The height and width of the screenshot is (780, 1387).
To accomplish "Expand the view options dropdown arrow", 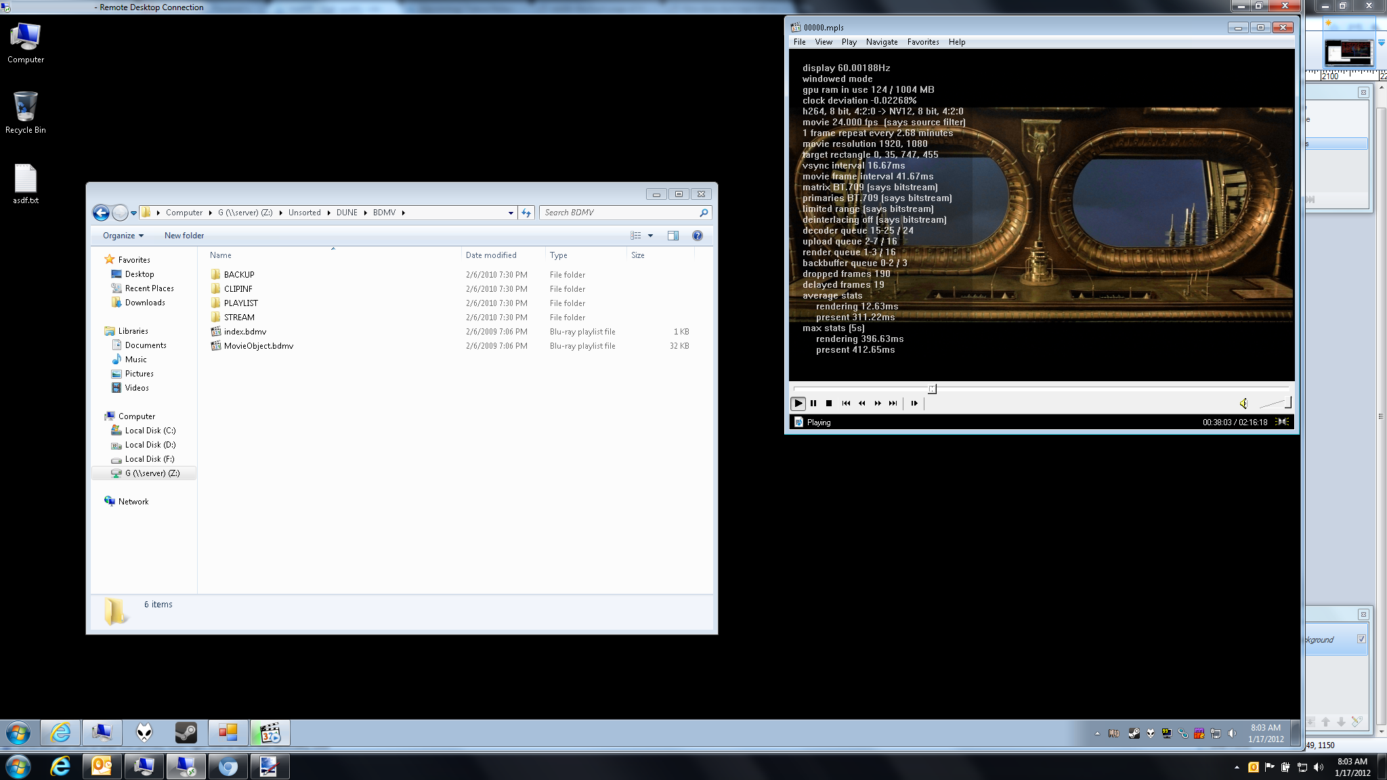I will tap(650, 236).
